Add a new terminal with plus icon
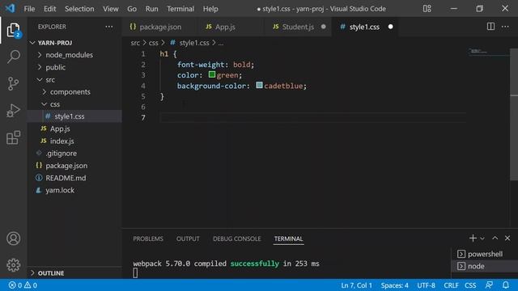 click(x=473, y=238)
